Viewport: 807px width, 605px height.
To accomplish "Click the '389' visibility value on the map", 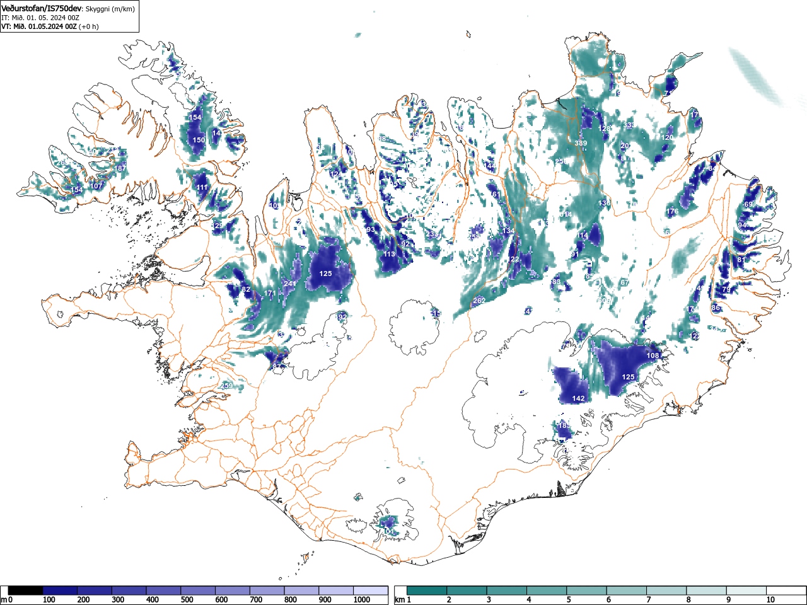I will 581,144.
